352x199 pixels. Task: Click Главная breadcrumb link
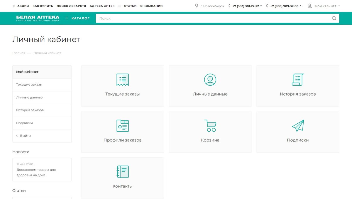[x=19, y=53]
